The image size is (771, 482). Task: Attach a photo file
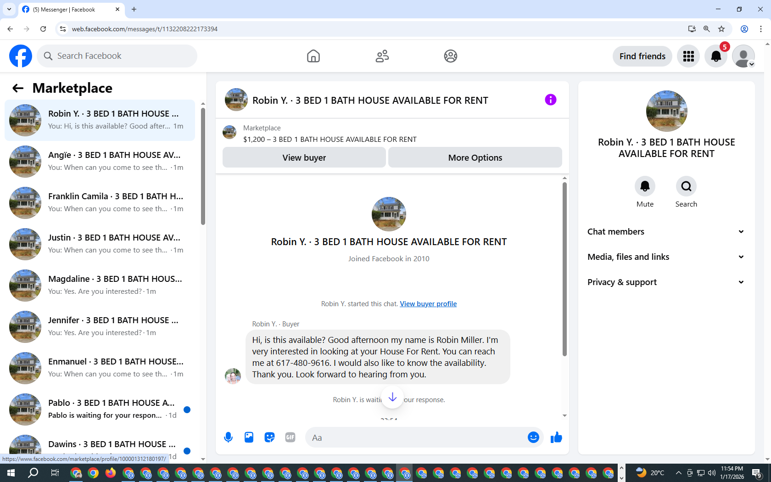249,437
